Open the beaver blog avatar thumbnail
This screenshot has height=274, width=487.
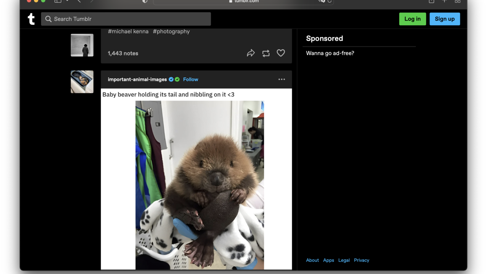(82, 82)
